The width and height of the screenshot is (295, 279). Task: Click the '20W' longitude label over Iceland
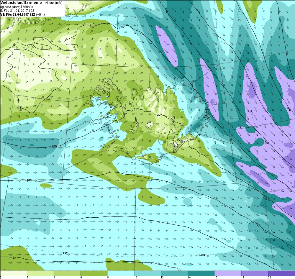tap(135, 120)
